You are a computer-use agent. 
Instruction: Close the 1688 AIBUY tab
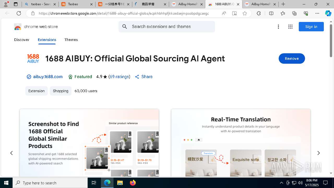point(238,4)
